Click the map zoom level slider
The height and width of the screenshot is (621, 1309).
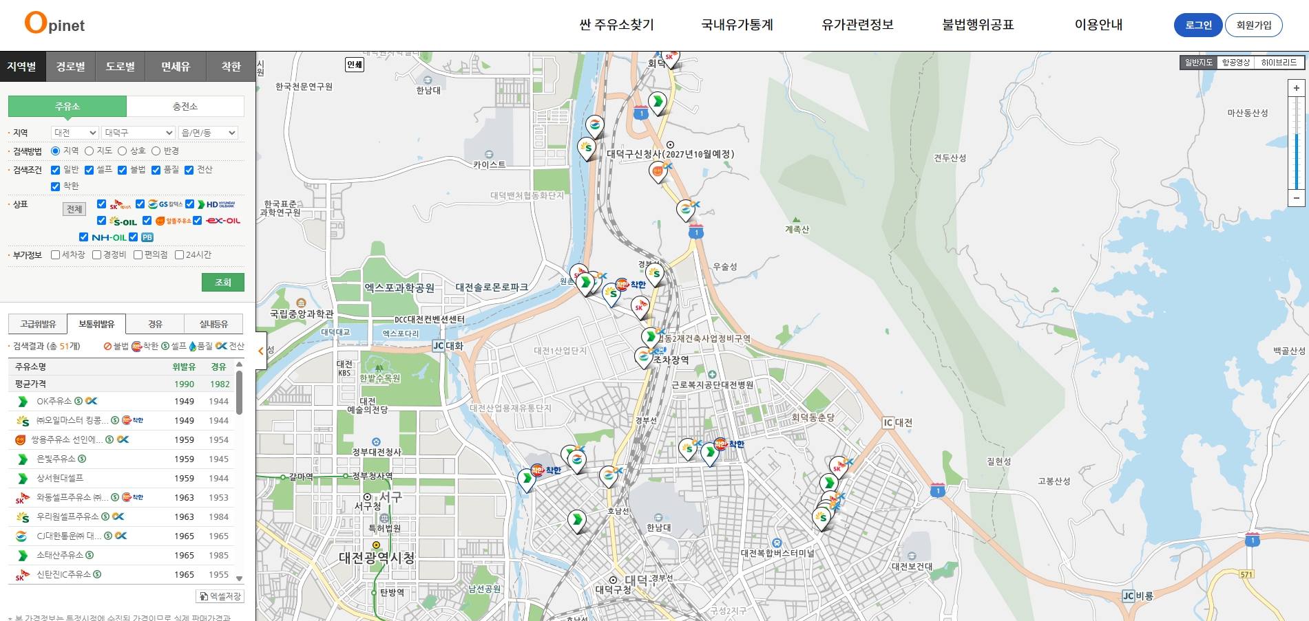[x=1297, y=143]
